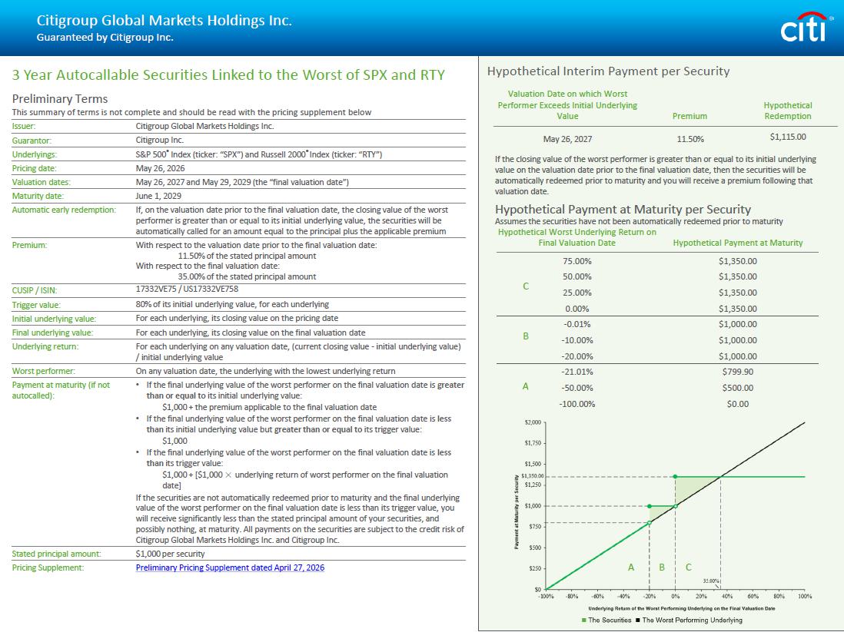Click region label A inside the chart

tap(631, 567)
